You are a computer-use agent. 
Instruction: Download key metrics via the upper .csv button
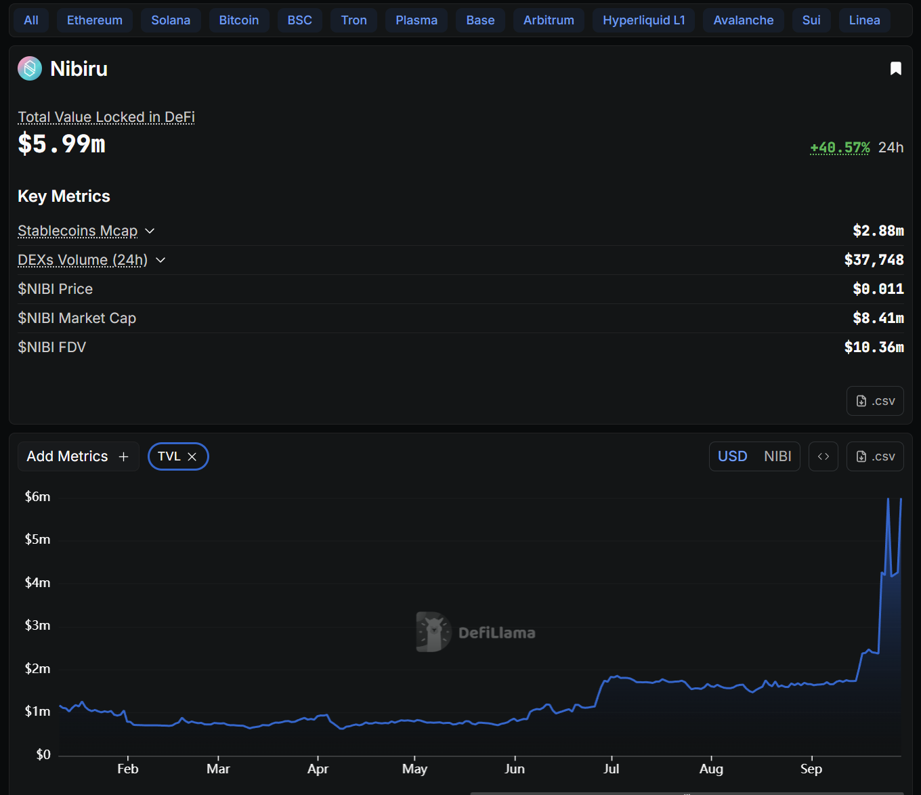point(875,401)
